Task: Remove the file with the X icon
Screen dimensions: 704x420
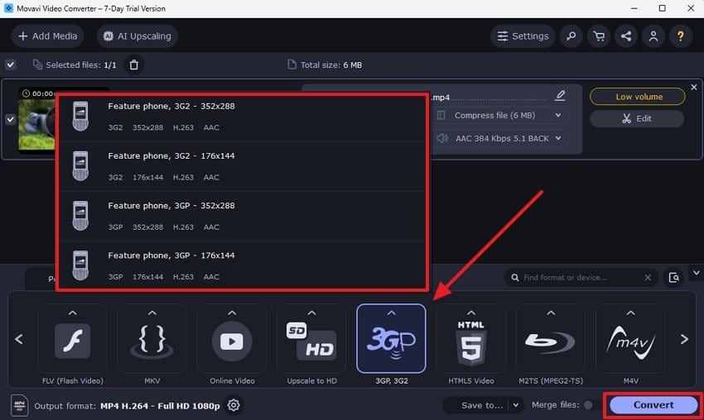Action: 694,87
